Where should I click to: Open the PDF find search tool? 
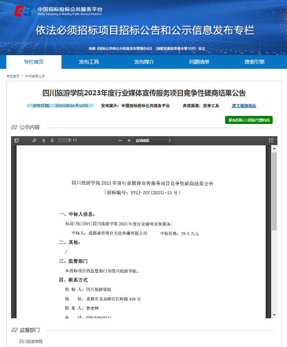[34, 141]
